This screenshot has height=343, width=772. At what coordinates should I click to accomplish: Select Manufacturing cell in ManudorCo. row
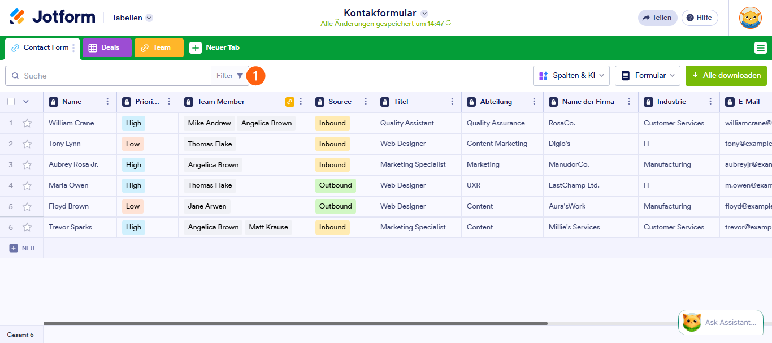(x=679, y=165)
